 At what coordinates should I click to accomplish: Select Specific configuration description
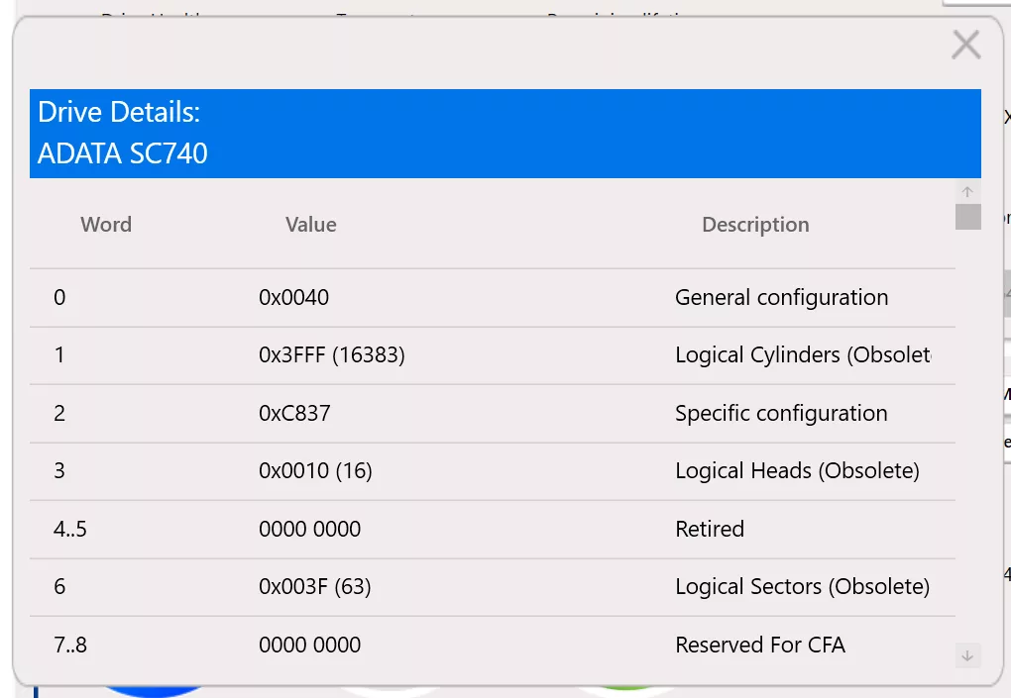781,414
